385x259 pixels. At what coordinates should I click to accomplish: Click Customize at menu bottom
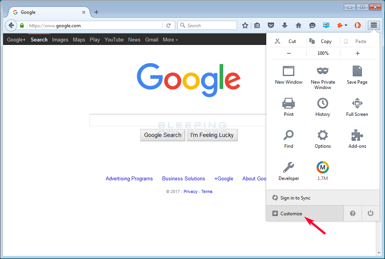tap(291, 213)
